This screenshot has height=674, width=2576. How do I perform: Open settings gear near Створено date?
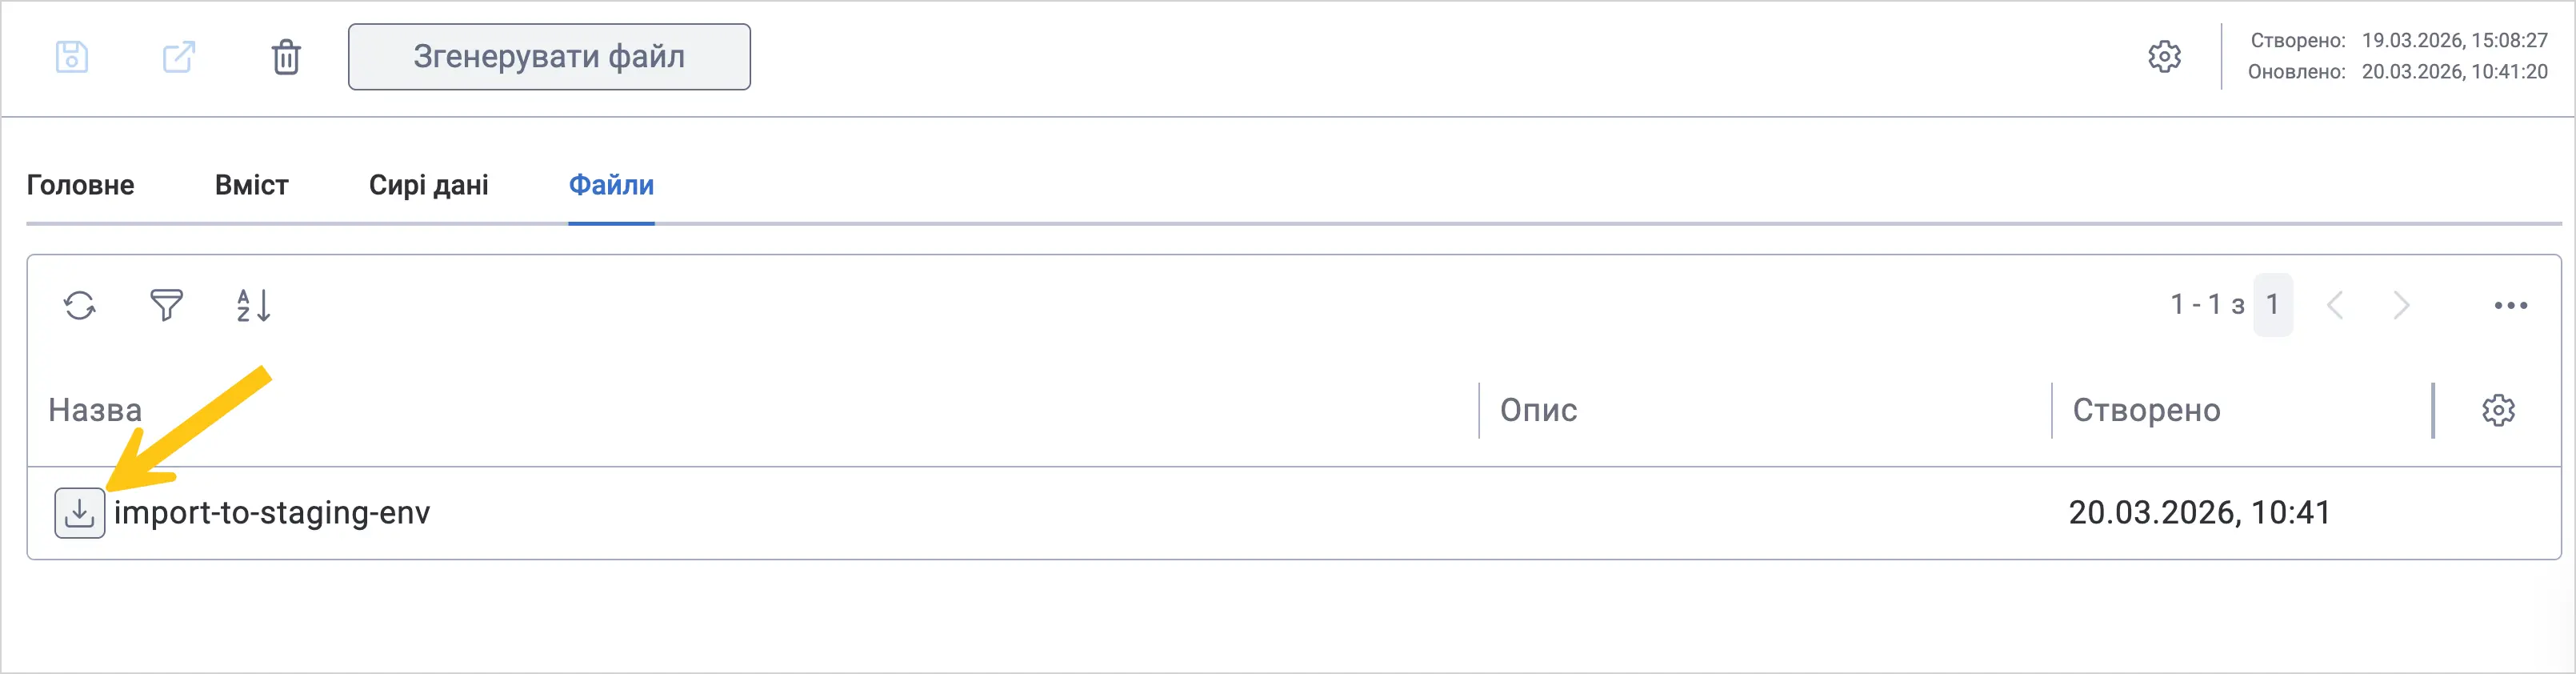[x=2164, y=56]
